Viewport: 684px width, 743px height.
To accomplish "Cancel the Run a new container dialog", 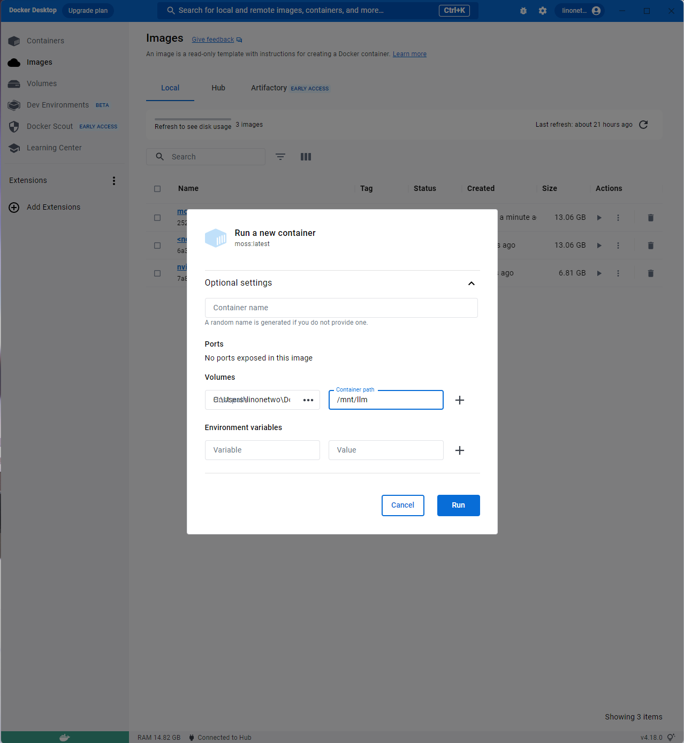I will [x=402, y=505].
